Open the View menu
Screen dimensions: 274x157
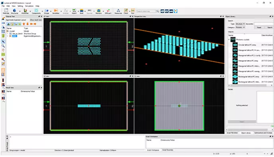pos(14,6)
